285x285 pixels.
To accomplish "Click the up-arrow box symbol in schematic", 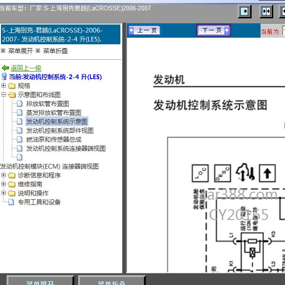I will click(x=267, y=173).
